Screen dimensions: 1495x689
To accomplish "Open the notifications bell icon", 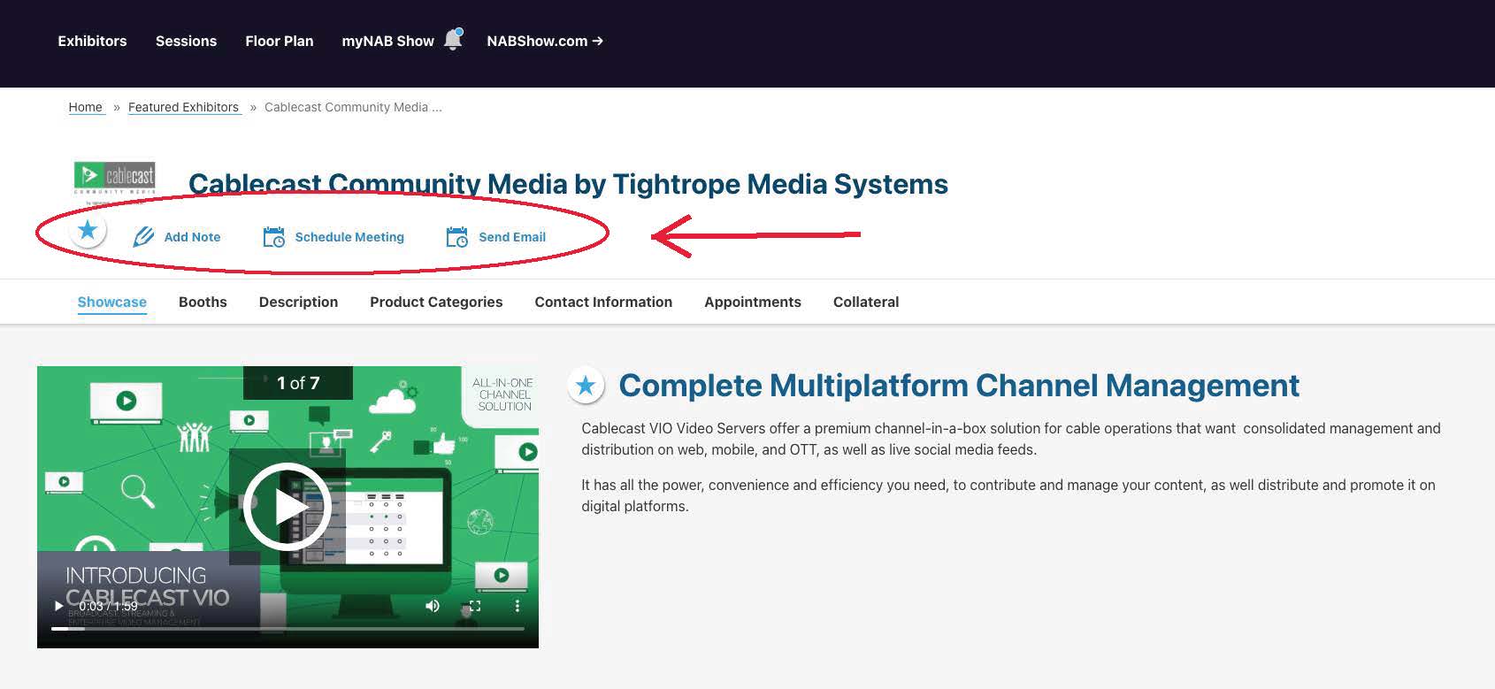I will pos(453,40).
